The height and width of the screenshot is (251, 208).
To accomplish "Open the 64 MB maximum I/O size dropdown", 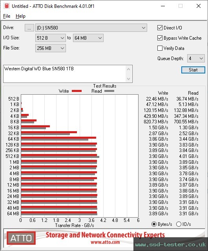I will point(88,38).
